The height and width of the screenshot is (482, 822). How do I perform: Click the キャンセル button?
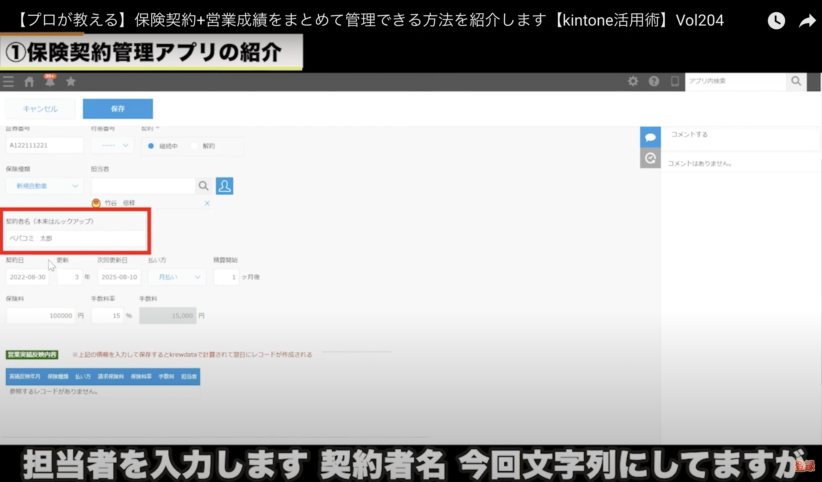pos(40,109)
